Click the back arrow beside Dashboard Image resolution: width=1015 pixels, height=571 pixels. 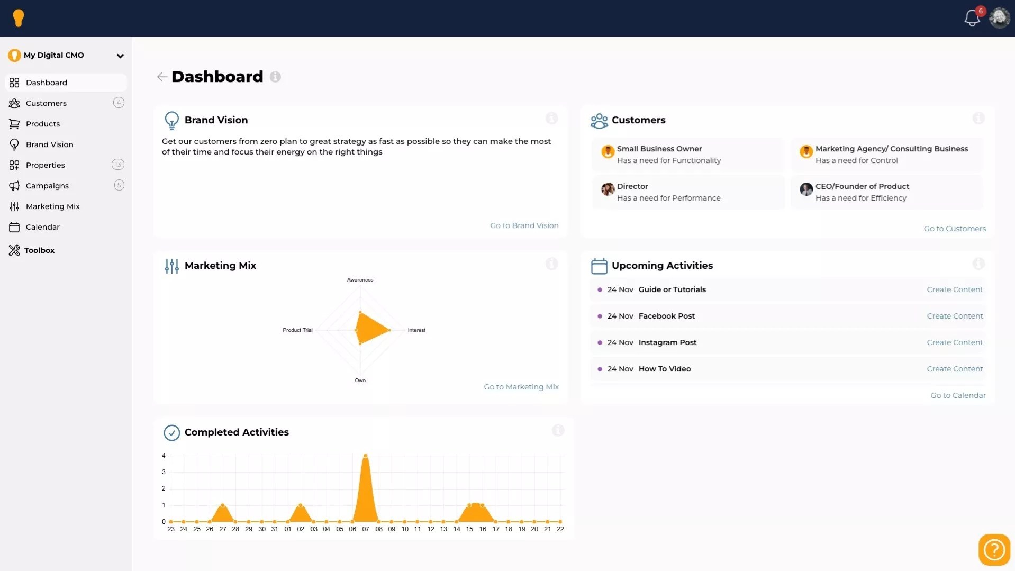pos(162,77)
